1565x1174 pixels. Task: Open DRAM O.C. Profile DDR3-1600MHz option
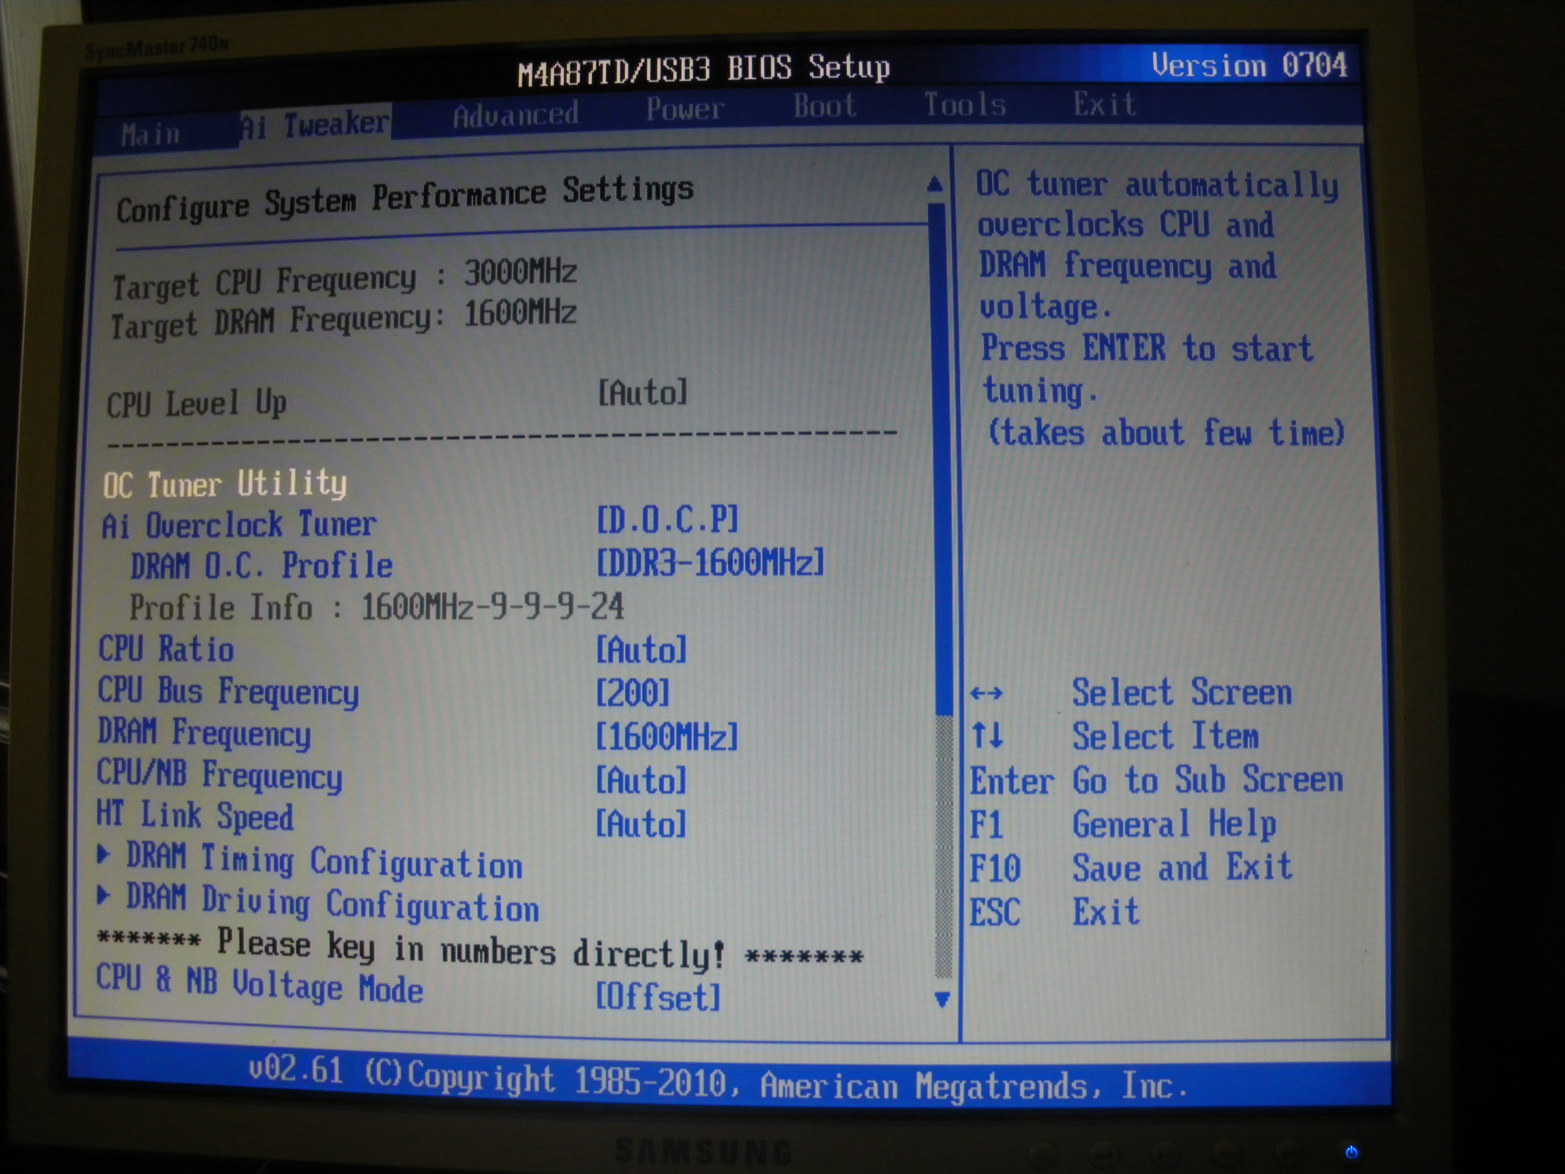point(710,564)
